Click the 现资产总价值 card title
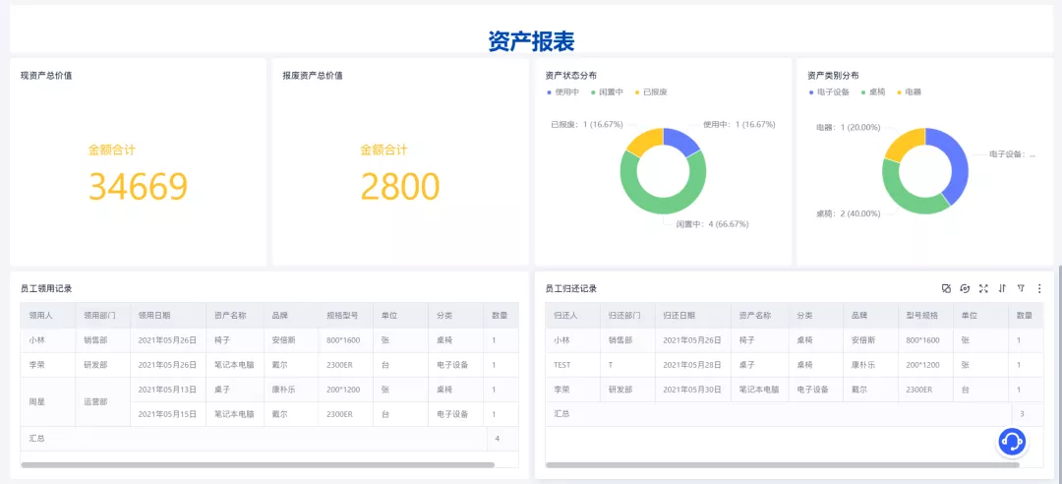Screen dimensions: 1062x484 click(x=47, y=75)
